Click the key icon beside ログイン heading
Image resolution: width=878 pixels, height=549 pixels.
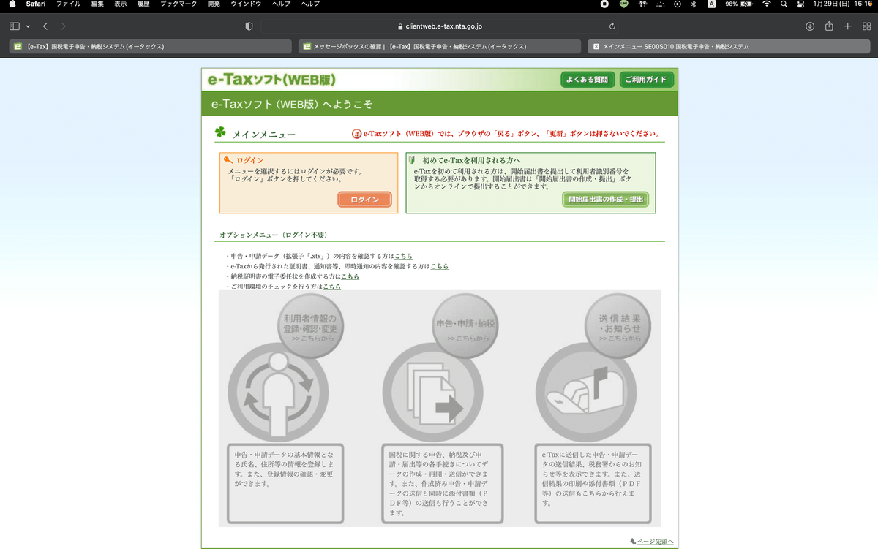click(228, 160)
